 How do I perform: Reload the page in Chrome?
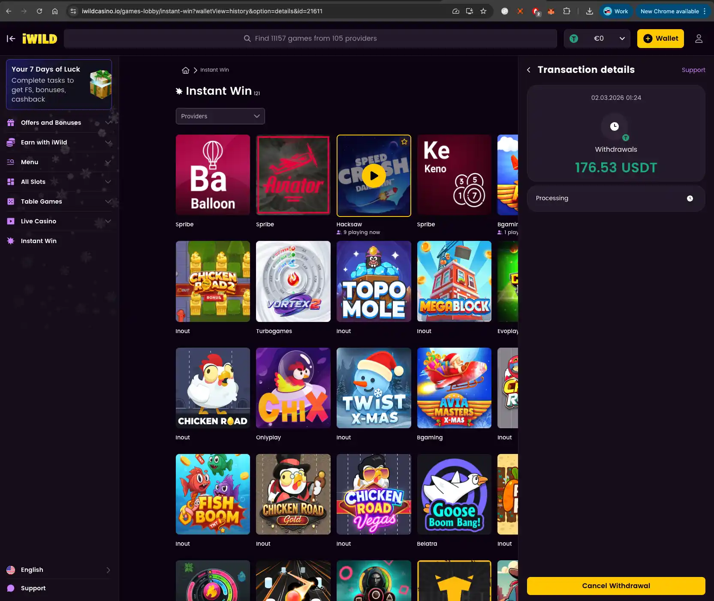tap(39, 11)
